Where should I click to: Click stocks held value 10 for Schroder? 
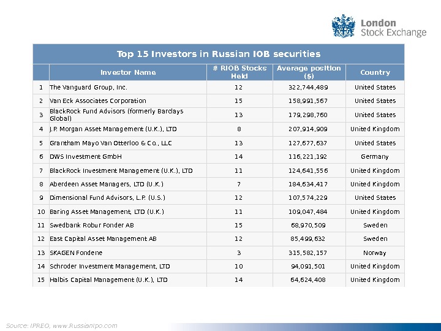pos(239,266)
